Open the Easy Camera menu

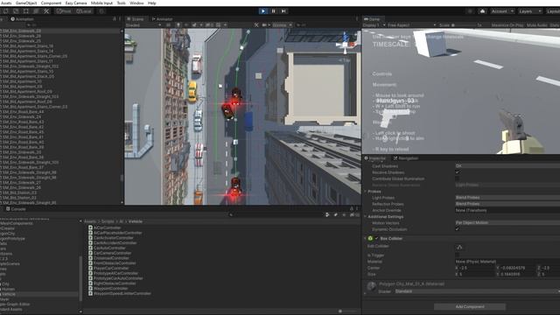pos(76,3)
